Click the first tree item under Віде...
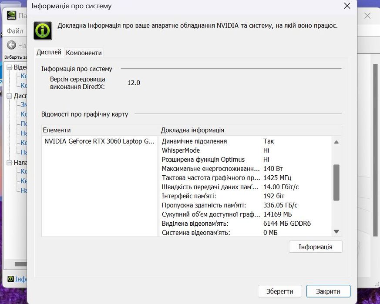The height and width of the screenshot is (304, 380). pos(24,76)
